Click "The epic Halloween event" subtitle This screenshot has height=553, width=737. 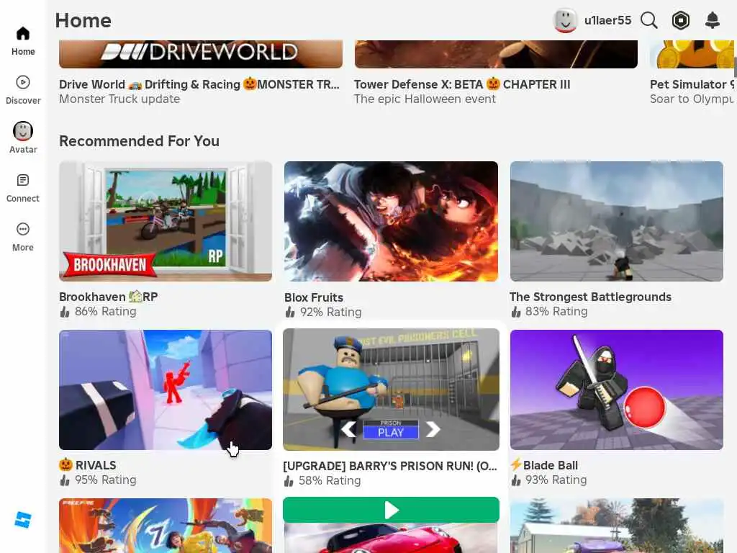(x=425, y=99)
